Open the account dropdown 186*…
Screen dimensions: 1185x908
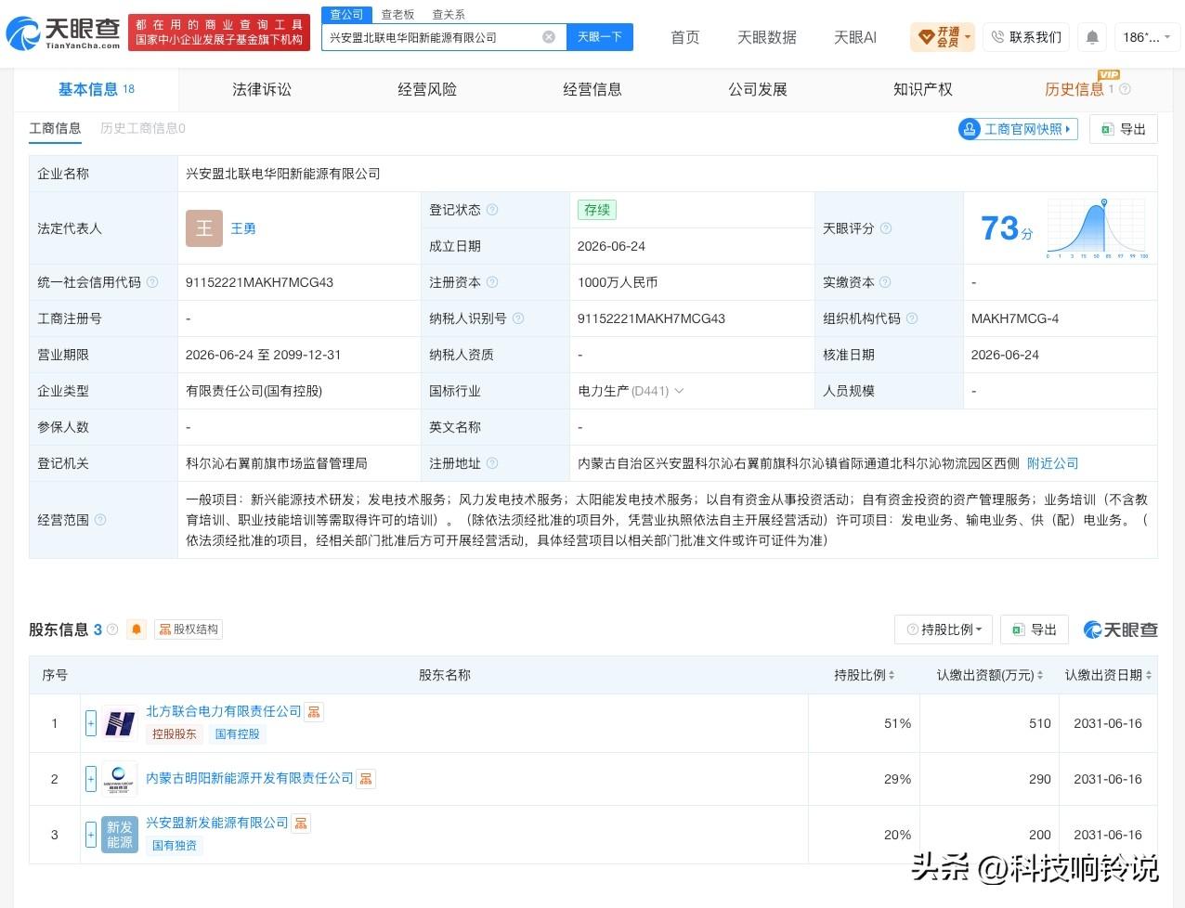[1147, 37]
